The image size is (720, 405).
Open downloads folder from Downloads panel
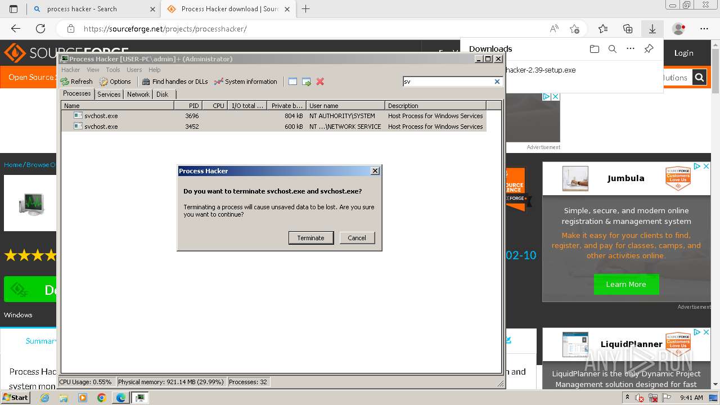(x=595, y=49)
